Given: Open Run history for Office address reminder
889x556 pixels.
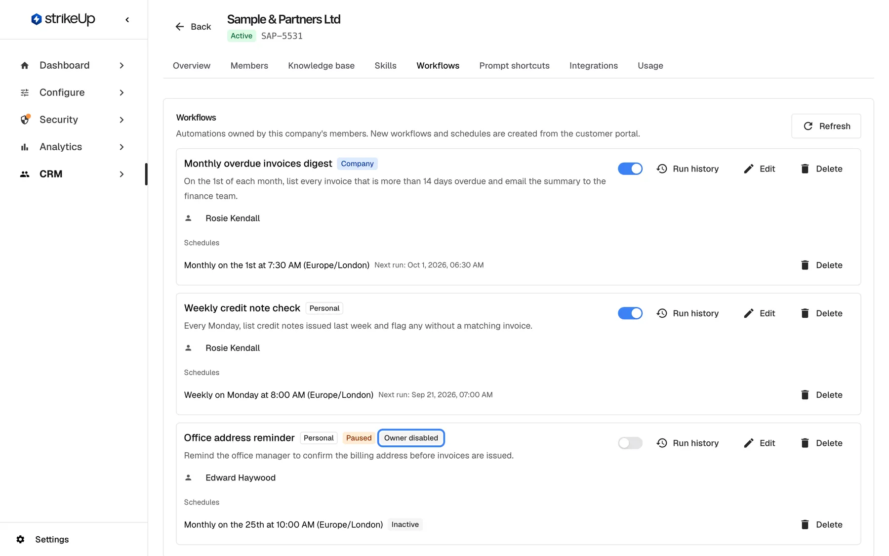Looking at the screenshot, I should pos(687,443).
